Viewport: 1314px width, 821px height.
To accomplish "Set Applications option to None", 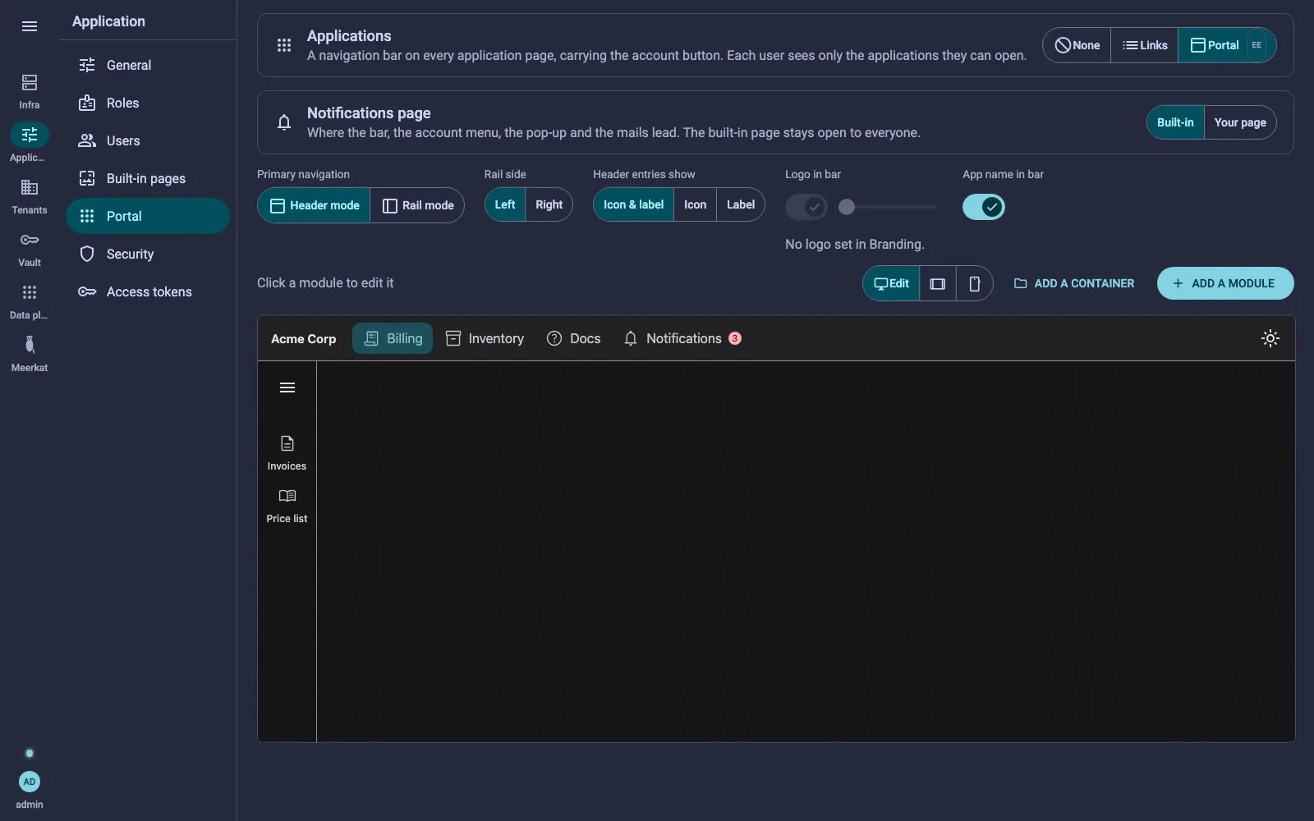I will [x=1077, y=45].
